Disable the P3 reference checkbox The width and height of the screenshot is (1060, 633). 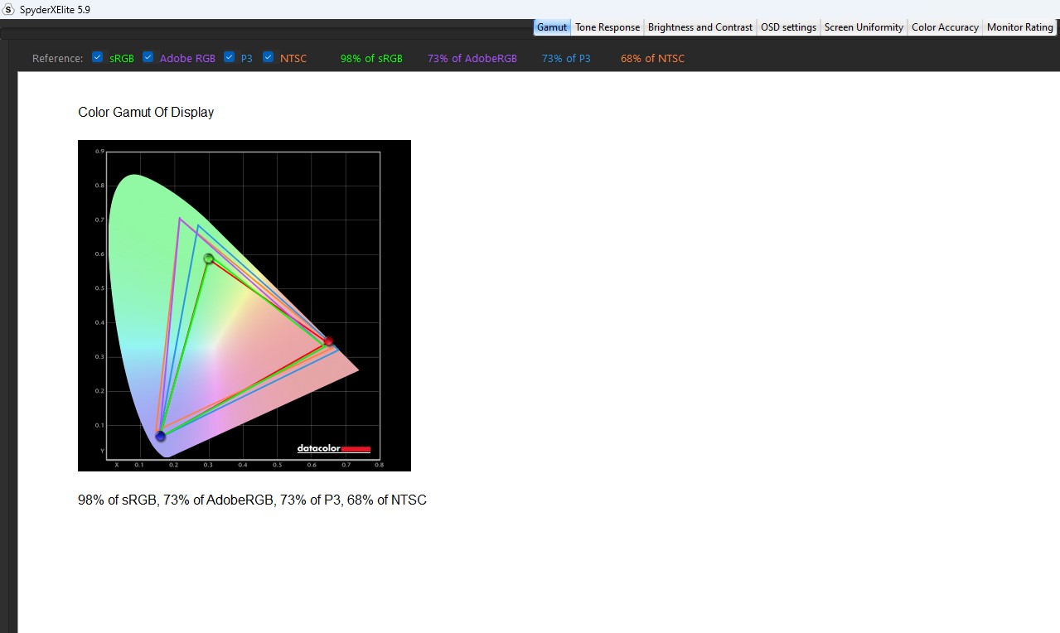[230, 57]
